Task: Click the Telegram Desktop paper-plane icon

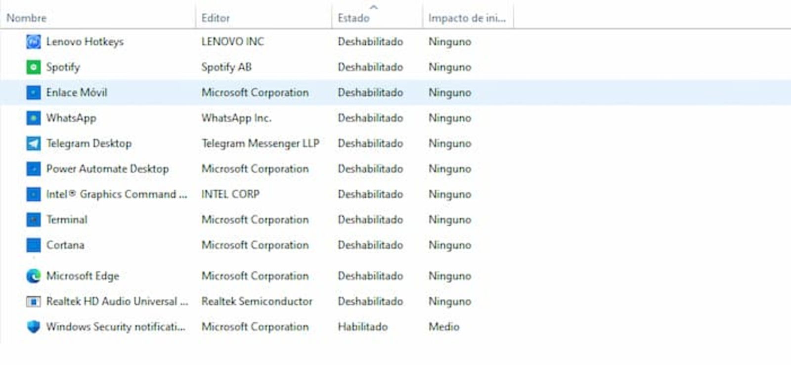Action: pyautogui.click(x=33, y=143)
